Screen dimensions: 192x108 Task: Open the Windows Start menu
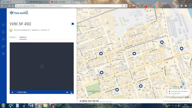click(3, 105)
